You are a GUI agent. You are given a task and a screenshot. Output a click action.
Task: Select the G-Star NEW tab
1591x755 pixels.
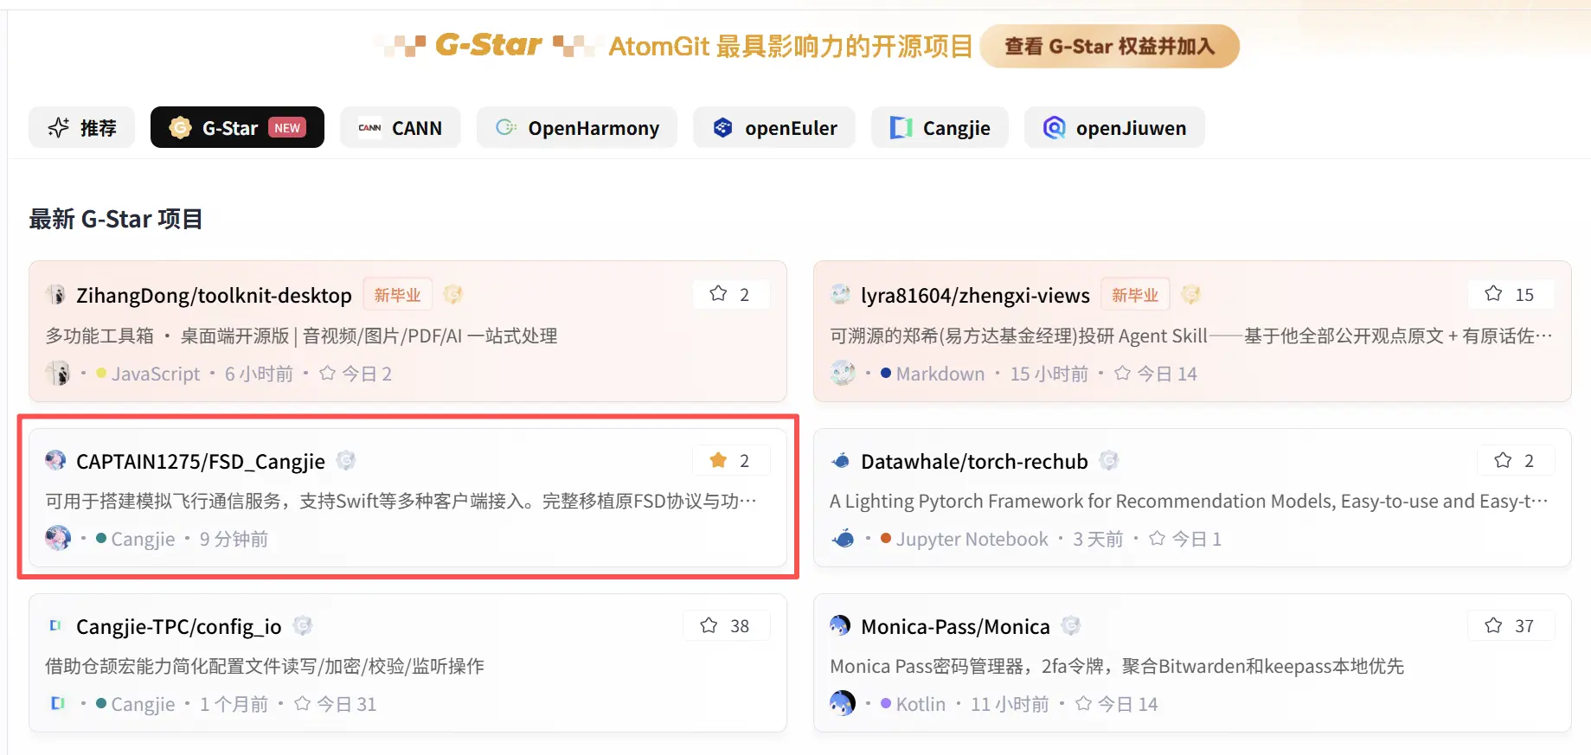pos(237,128)
